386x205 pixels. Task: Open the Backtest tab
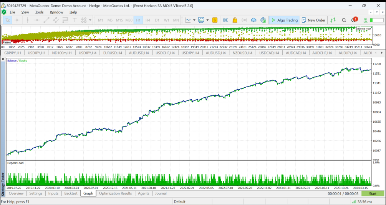tap(71, 193)
